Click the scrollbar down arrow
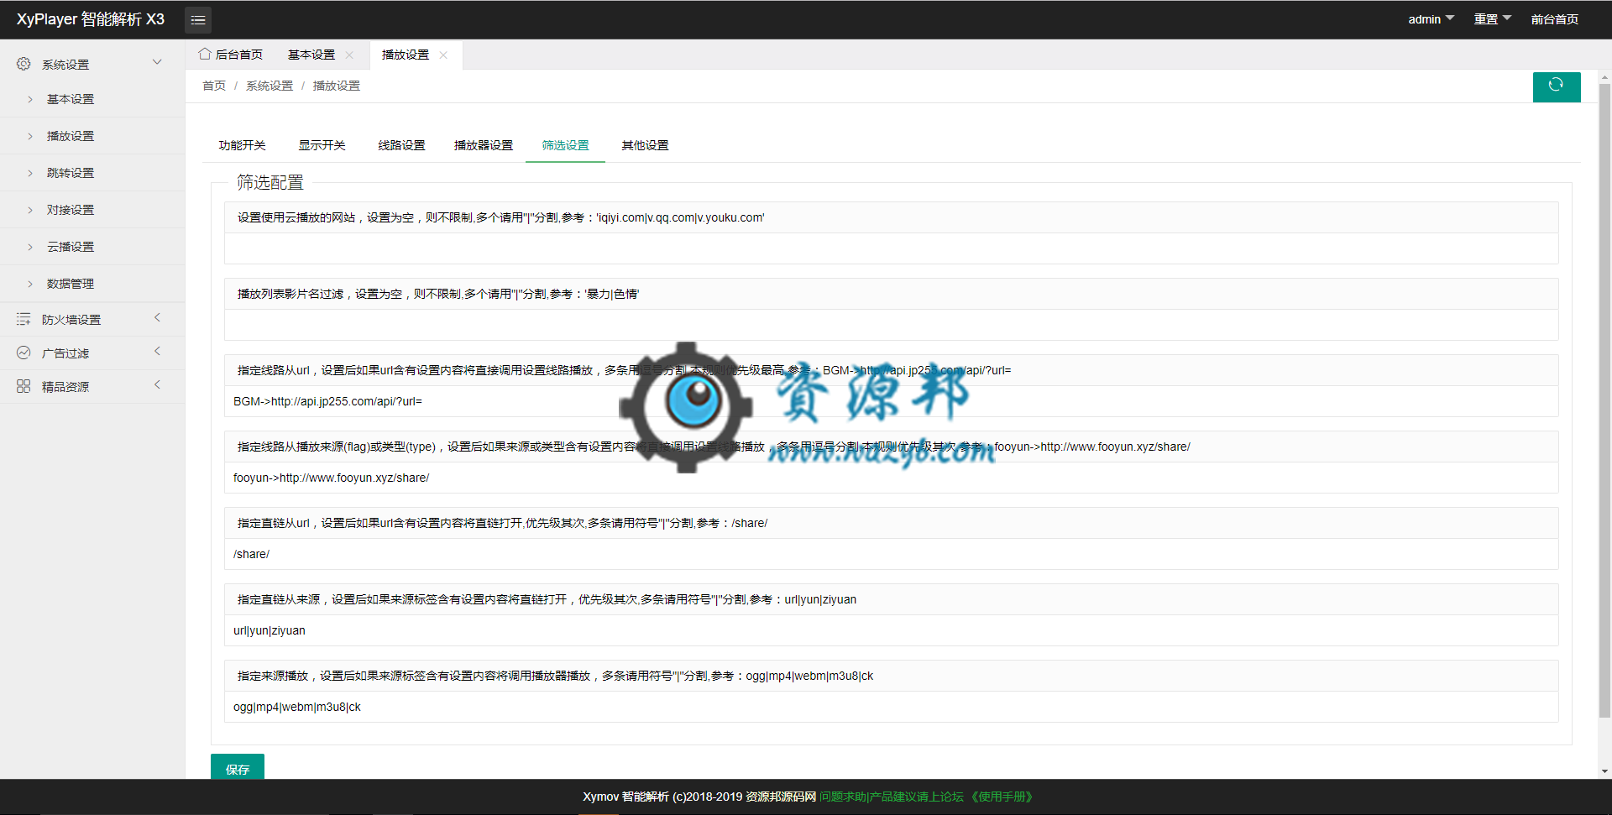Image resolution: width=1612 pixels, height=815 pixels. [x=1604, y=771]
